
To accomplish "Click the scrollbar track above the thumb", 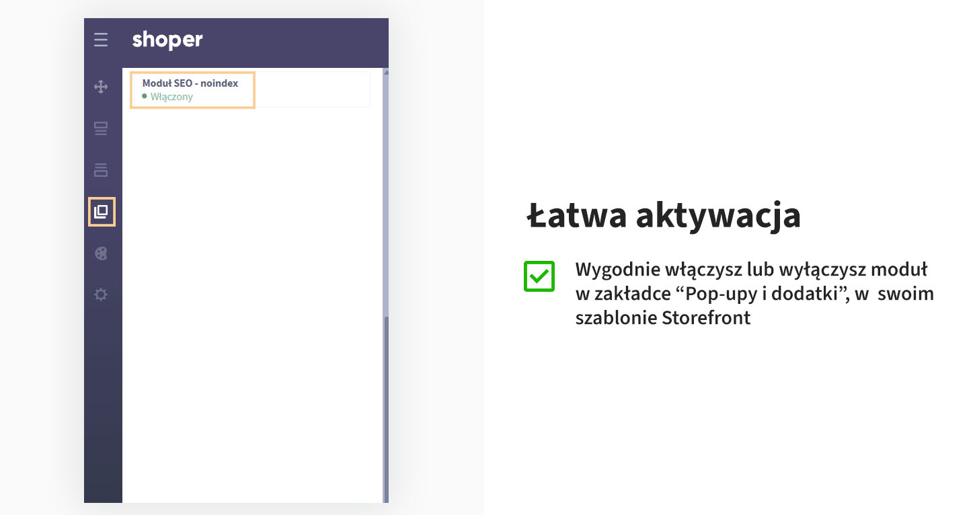I will point(386,195).
